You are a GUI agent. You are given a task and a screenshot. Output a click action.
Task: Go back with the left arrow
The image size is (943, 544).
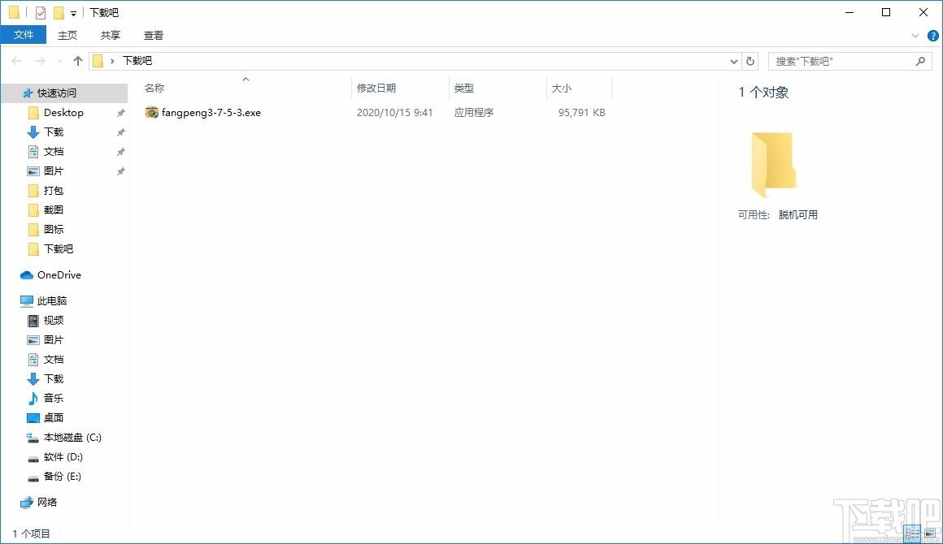[17, 61]
